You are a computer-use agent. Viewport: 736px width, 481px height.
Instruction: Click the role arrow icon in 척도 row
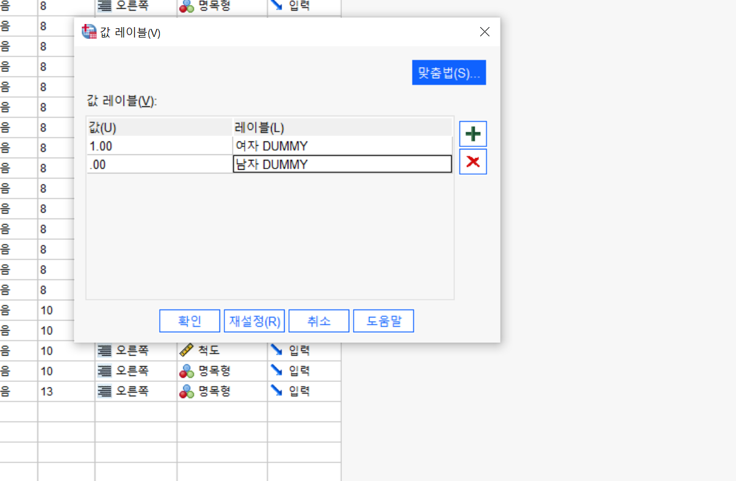(x=277, y=349)
